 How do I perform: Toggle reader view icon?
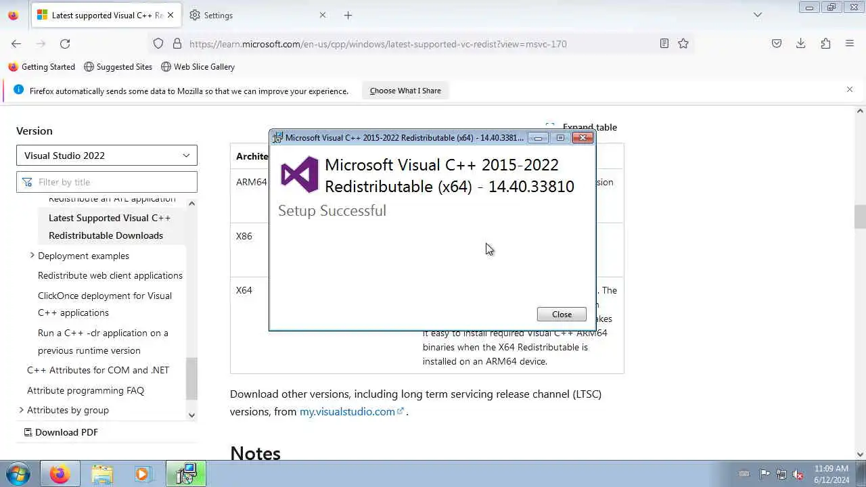(x=664, y=43)
